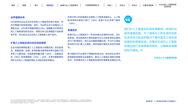Click the 首席风险官 attribution text

pos(172,58)
